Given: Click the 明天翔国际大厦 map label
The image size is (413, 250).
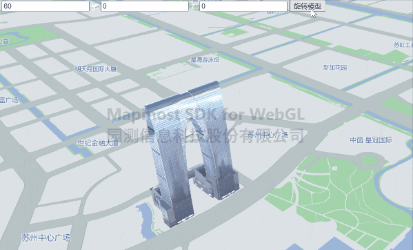Looking at the screenshot, I should pos(96,69).
